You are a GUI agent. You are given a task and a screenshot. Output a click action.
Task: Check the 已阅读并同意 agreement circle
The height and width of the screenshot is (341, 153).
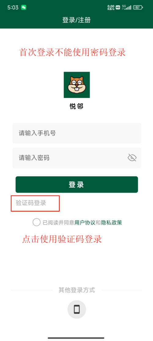36,222
